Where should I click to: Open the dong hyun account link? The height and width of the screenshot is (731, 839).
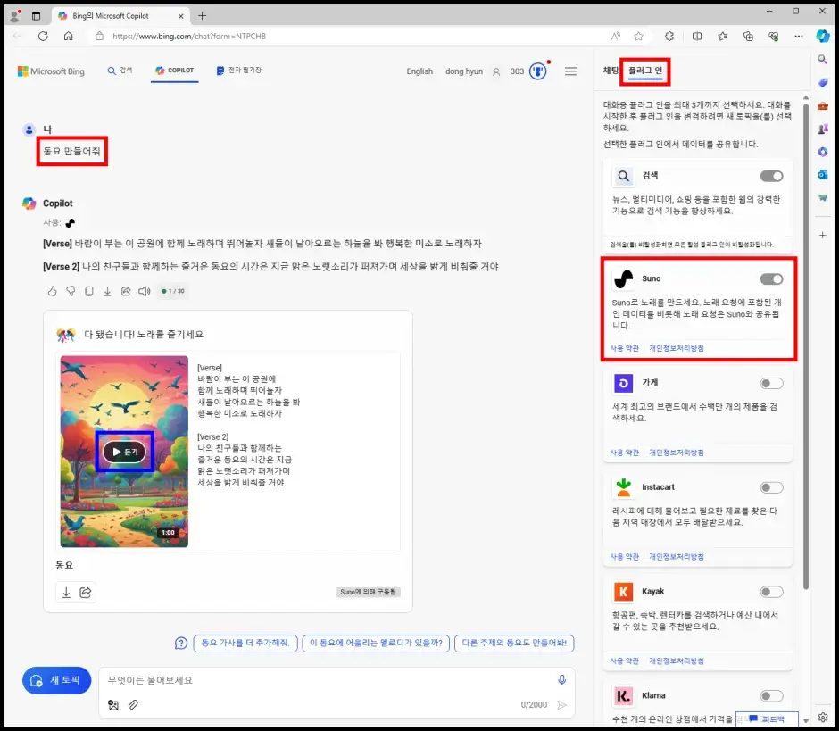pyautogui.click(x=464, y=71)
